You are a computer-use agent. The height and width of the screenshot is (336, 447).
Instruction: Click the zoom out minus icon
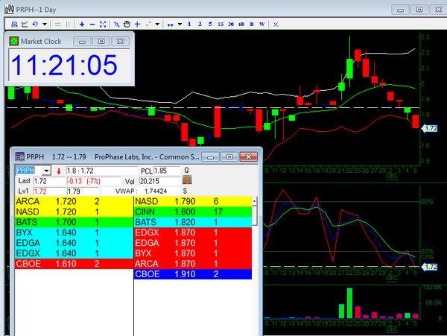(91, 25)
